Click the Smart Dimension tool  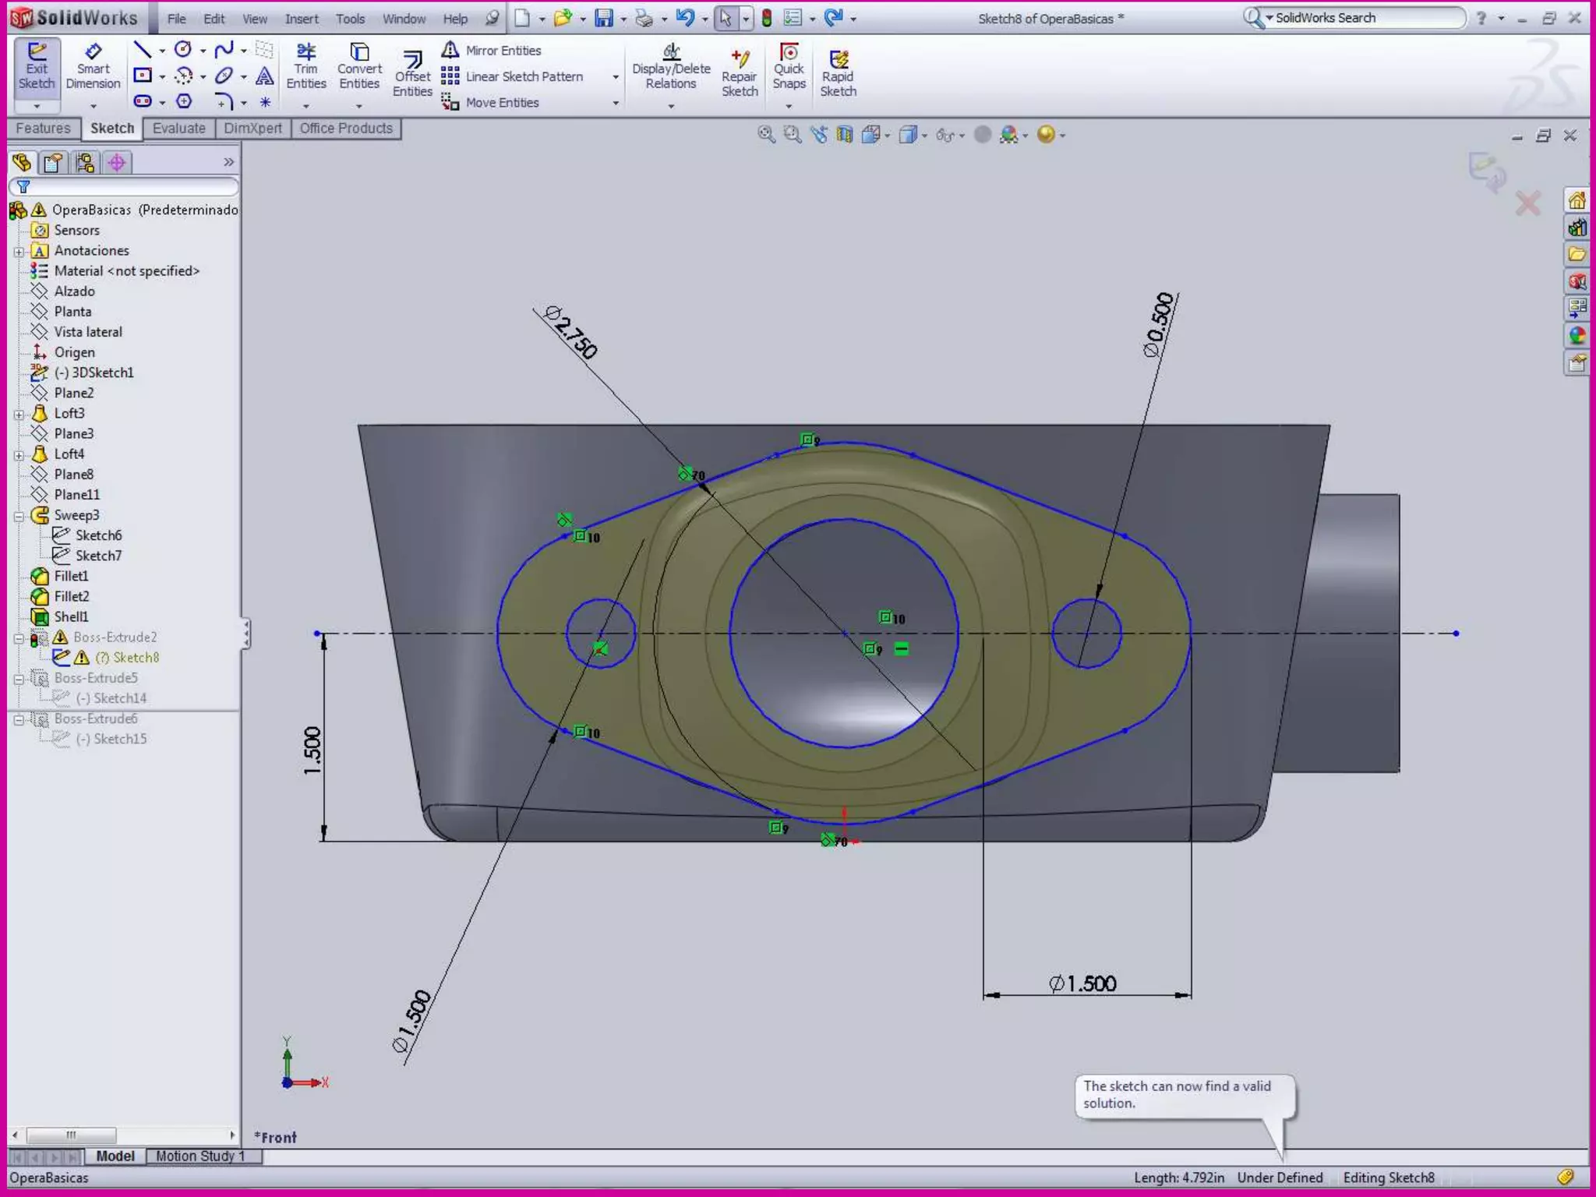pos(93,67)
